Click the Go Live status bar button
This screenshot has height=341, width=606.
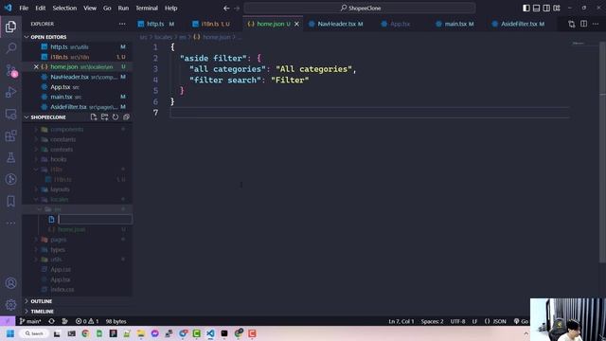click(521, 321)
